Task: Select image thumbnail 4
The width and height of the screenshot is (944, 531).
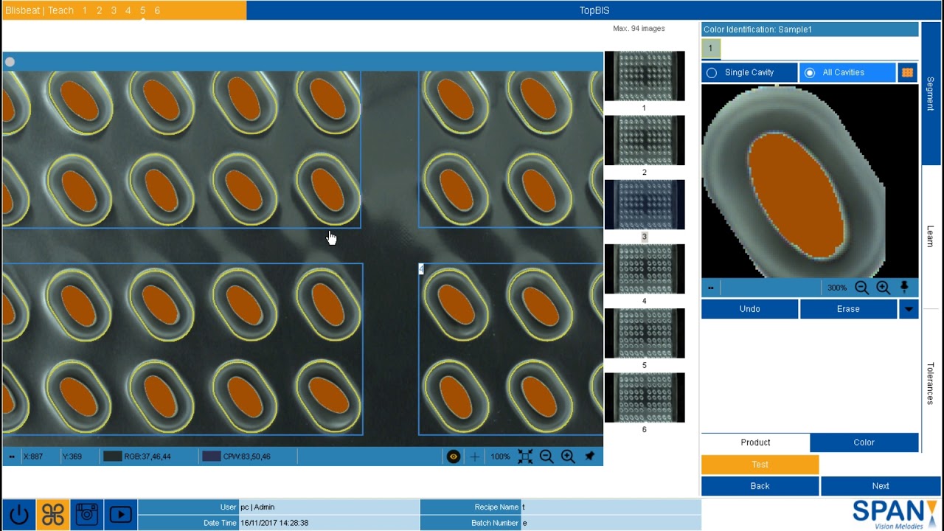Action: pos(645,269)
